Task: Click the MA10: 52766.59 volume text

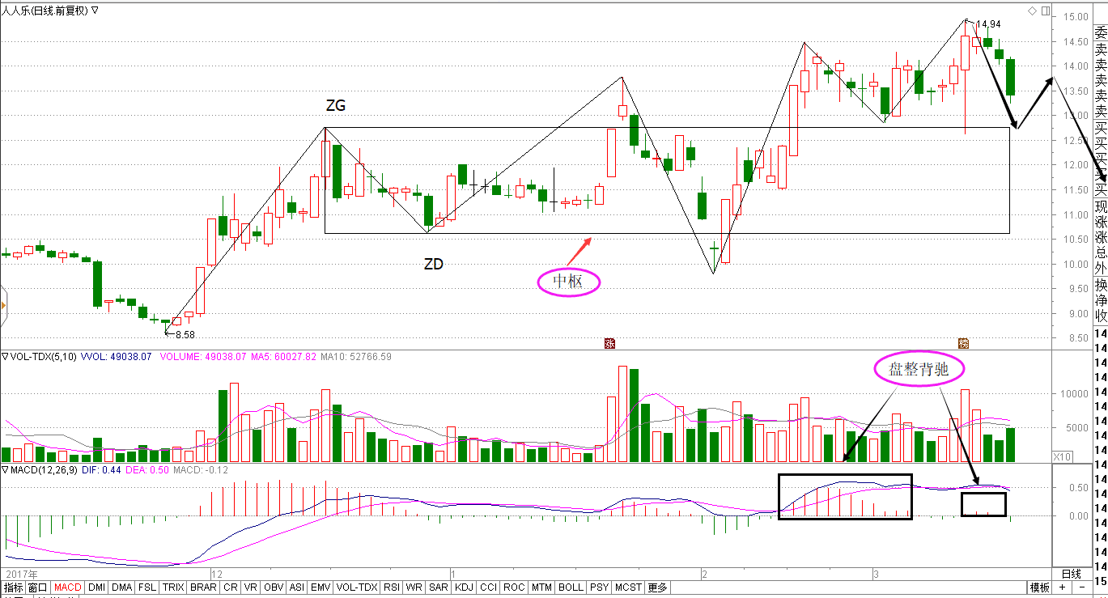Action: coord(356,356)
